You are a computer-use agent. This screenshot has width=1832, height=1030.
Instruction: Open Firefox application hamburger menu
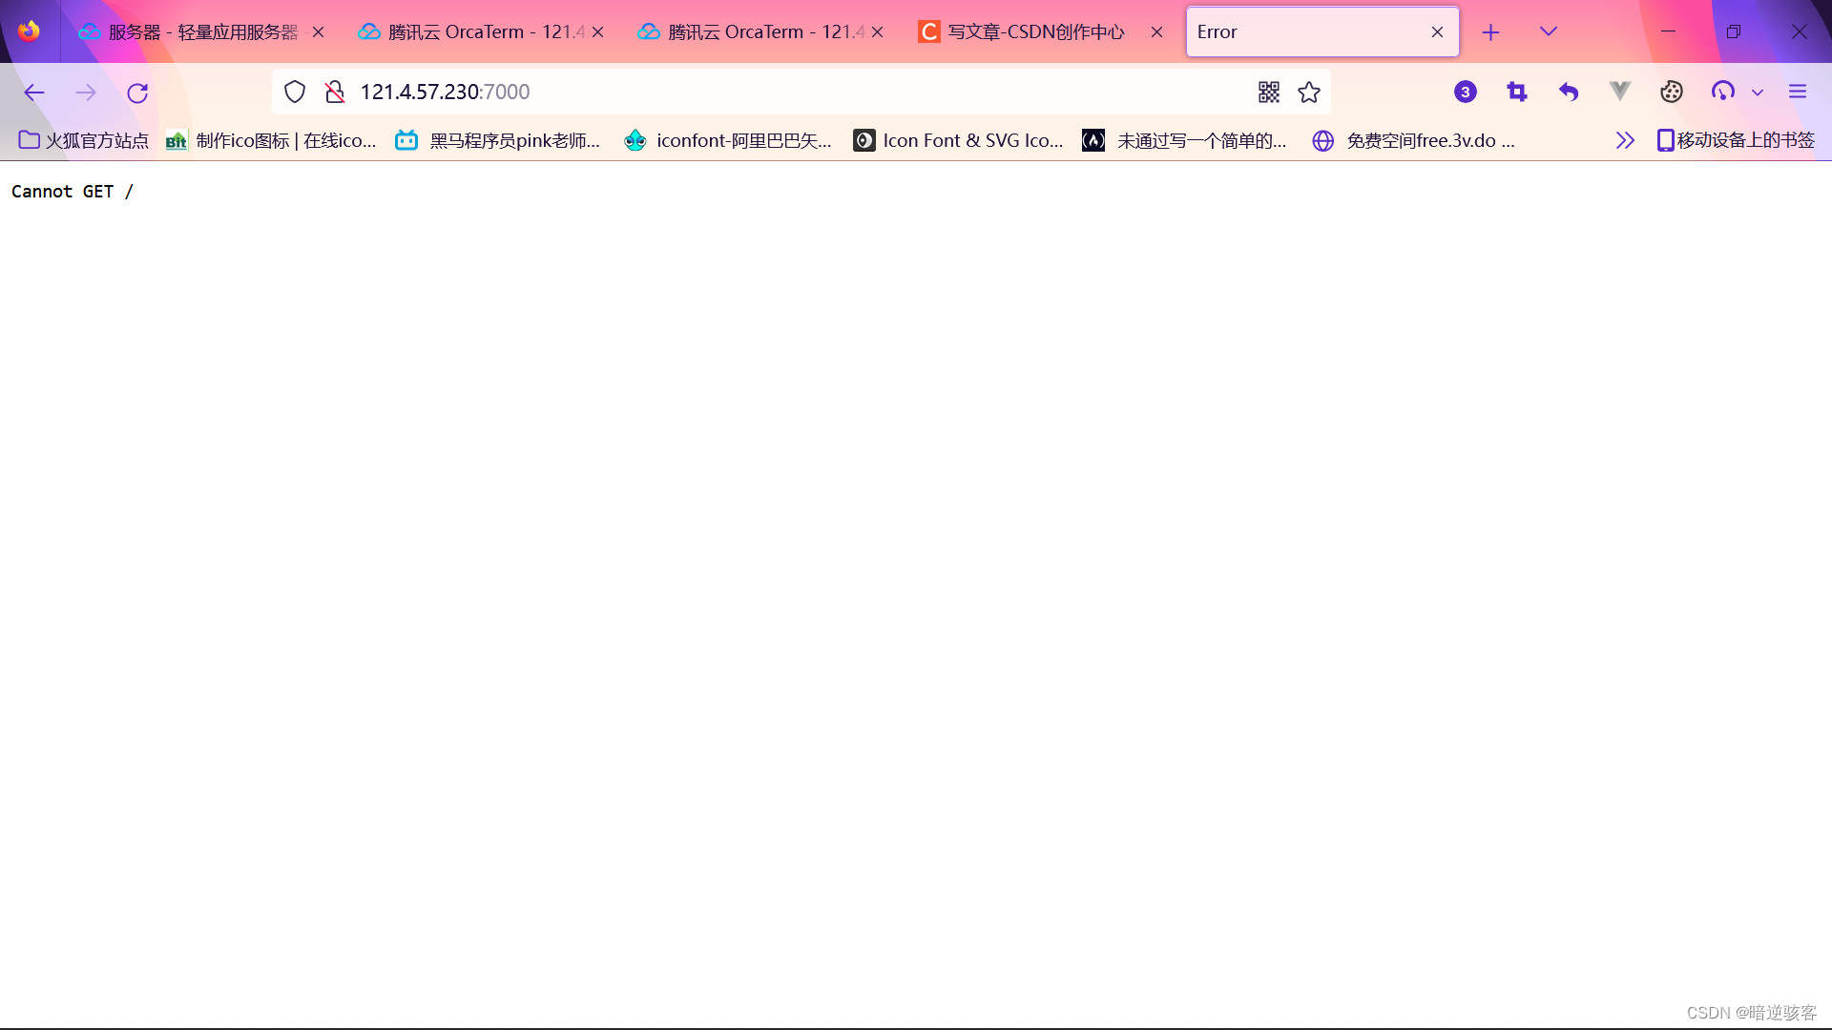pyautogui.click(x=1798, y=92)
